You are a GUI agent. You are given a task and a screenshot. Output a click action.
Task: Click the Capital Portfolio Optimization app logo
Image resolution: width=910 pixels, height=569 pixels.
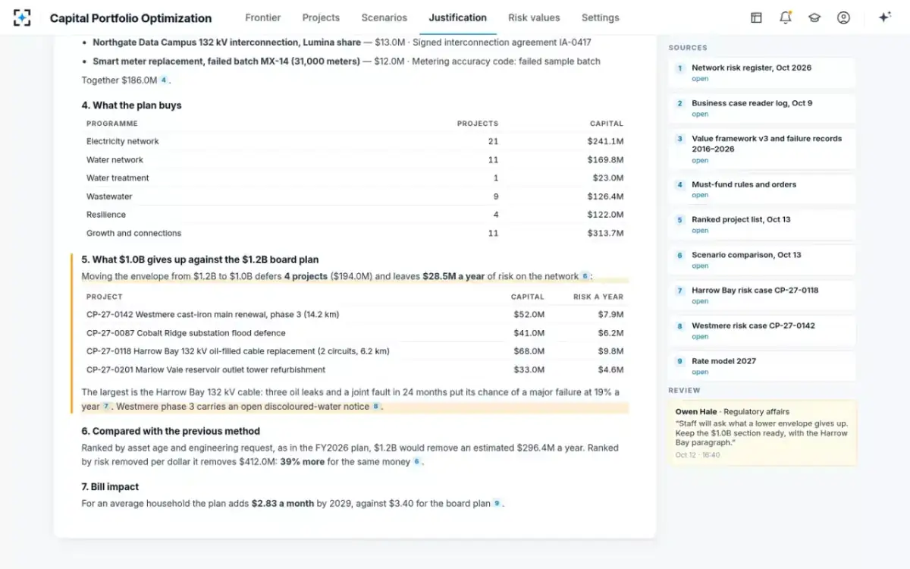click(x=22, y=17)
